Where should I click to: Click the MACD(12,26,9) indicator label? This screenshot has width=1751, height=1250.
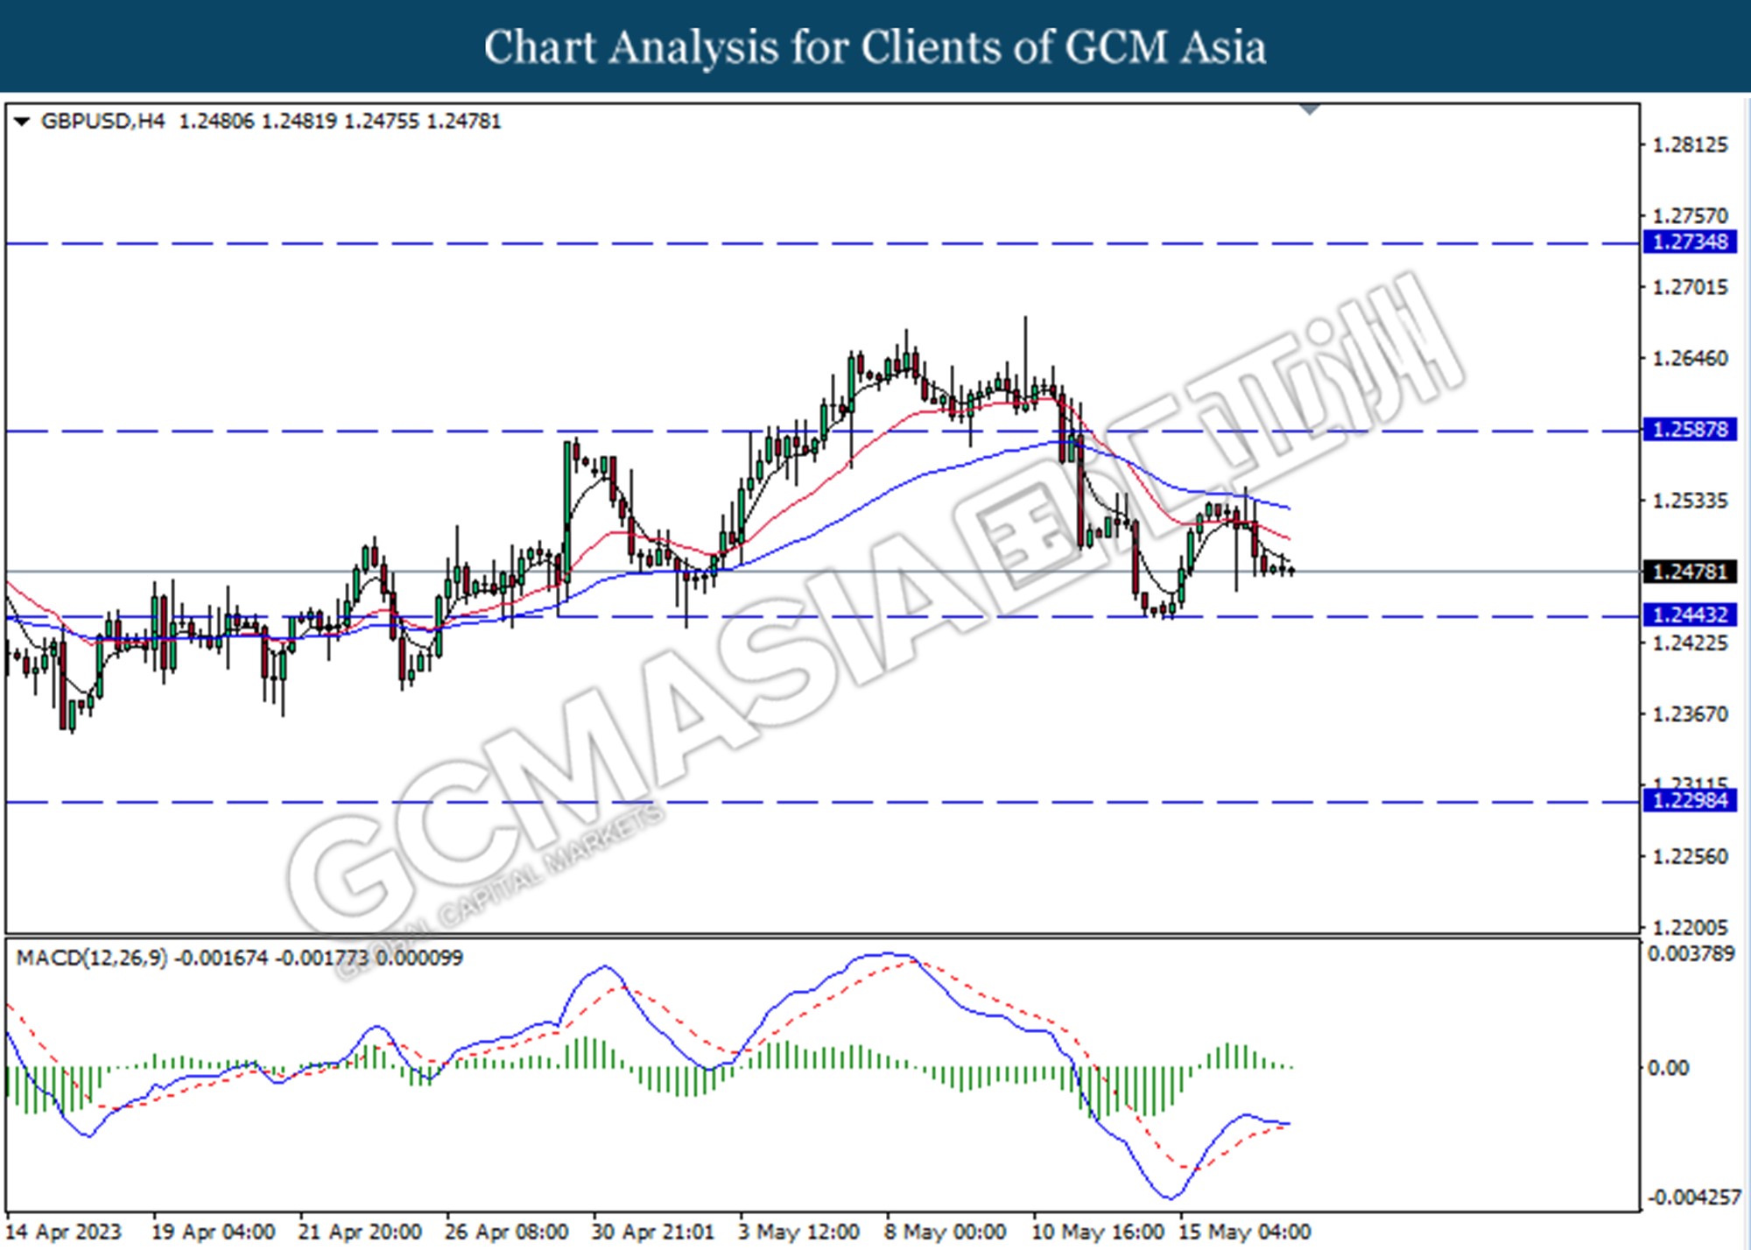pos(92,958)
